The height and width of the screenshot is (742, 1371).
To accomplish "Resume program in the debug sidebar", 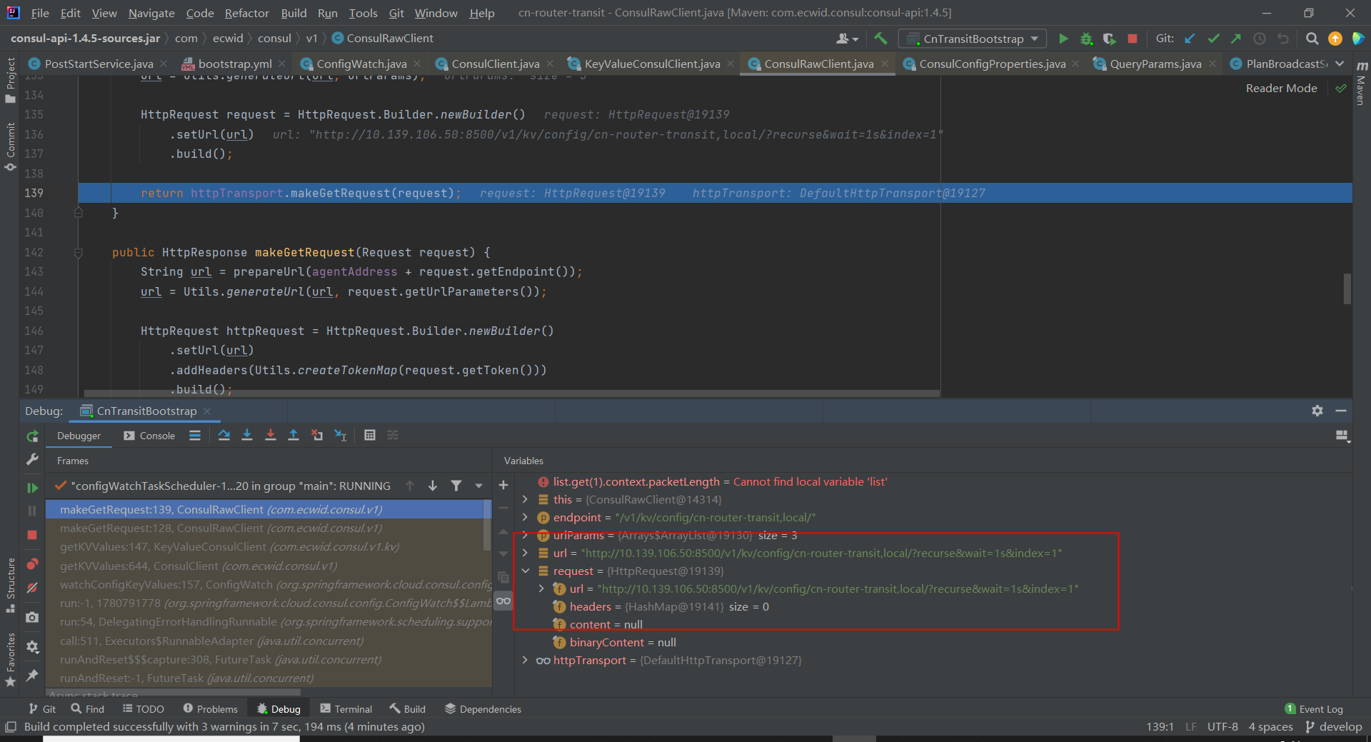I will pyautogui.click(x=32, y=488).
